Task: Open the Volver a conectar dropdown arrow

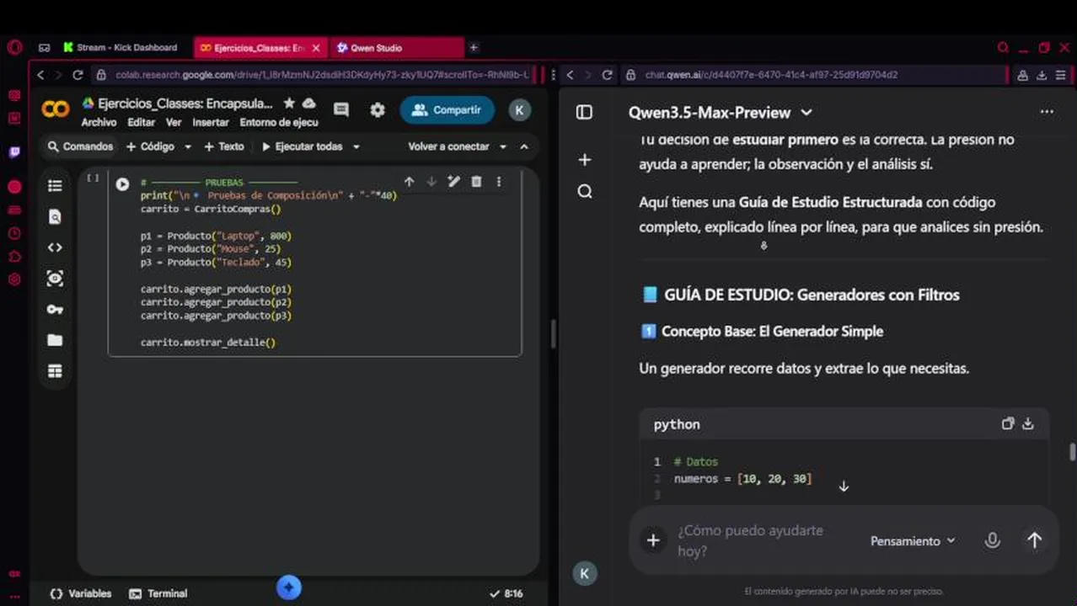Action: (x=503, y=146)
